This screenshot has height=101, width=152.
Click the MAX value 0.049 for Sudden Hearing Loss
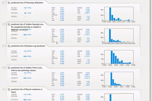click(62, 29)
